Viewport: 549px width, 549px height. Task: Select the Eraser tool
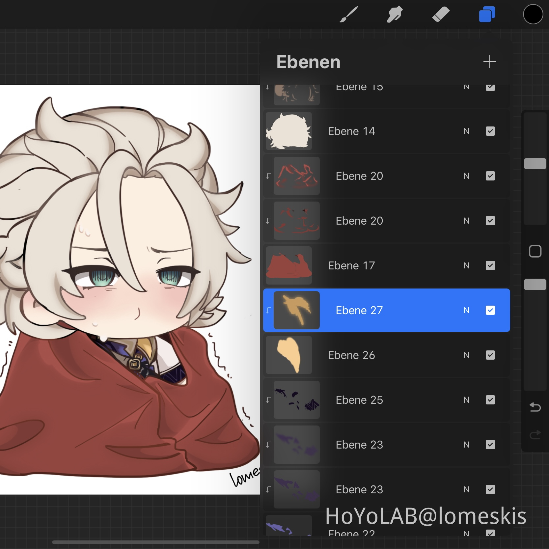click(441, 14)
